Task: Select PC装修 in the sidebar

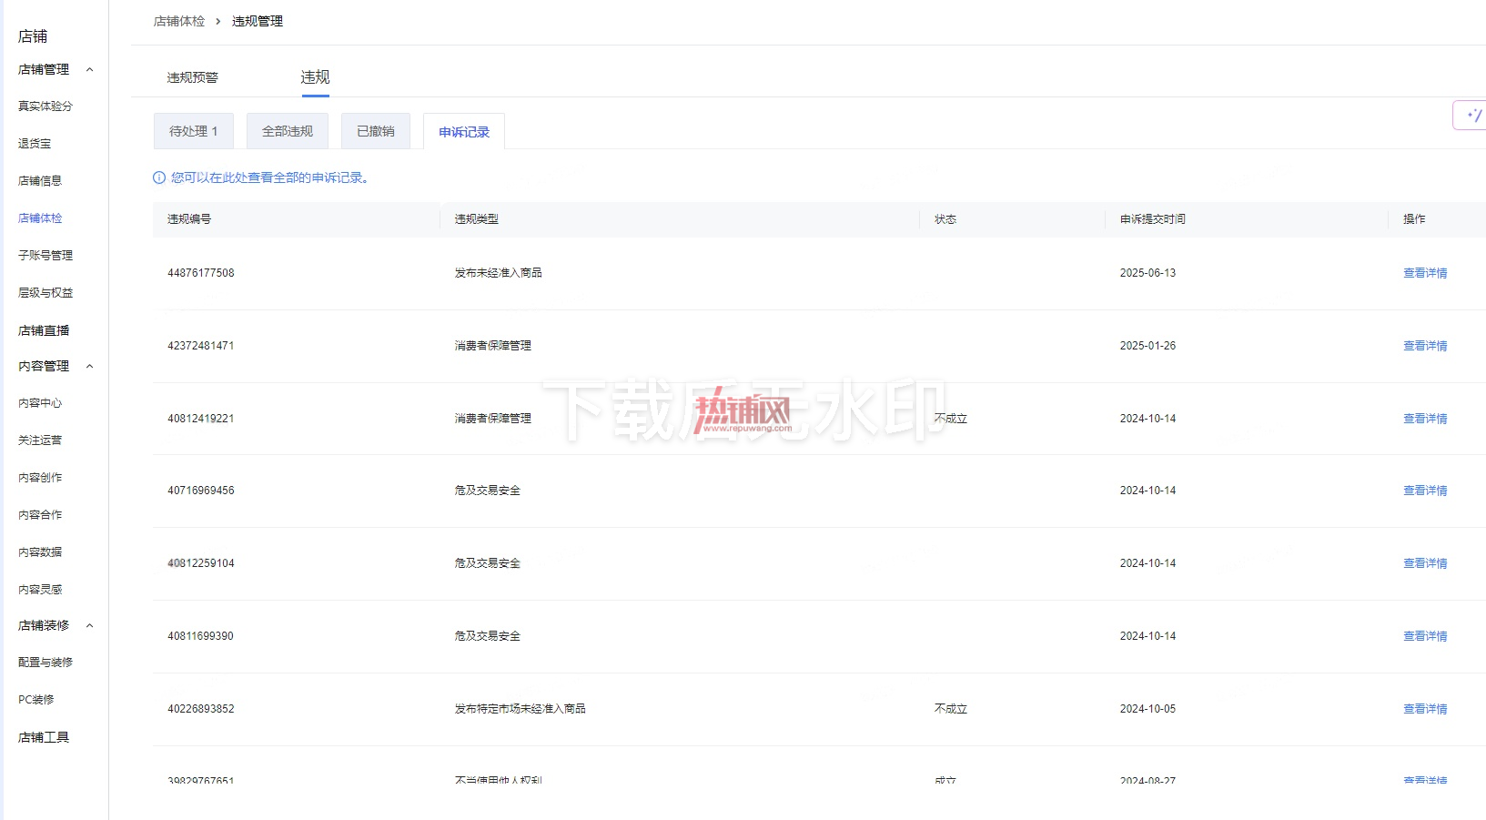Action: coord(36,700)
